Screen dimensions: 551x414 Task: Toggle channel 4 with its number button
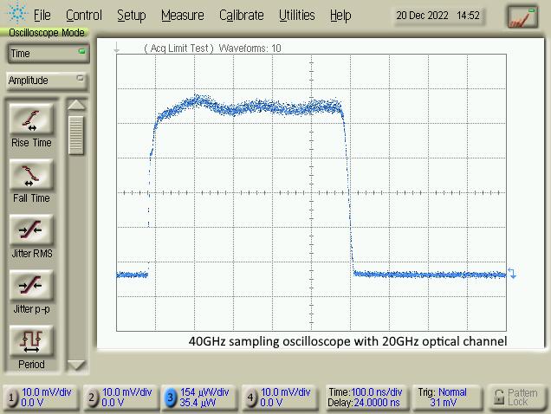(250, 398)
